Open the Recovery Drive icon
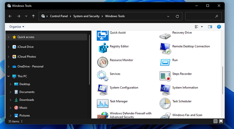Image resolution: width=234 pixels, height=129 pixels. point(165,36)
